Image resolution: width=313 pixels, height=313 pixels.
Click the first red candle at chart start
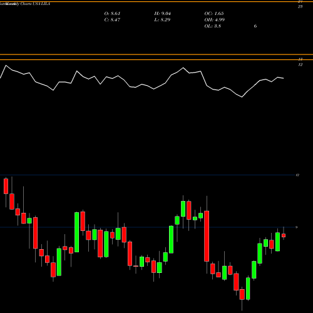(x=6, y=186)
